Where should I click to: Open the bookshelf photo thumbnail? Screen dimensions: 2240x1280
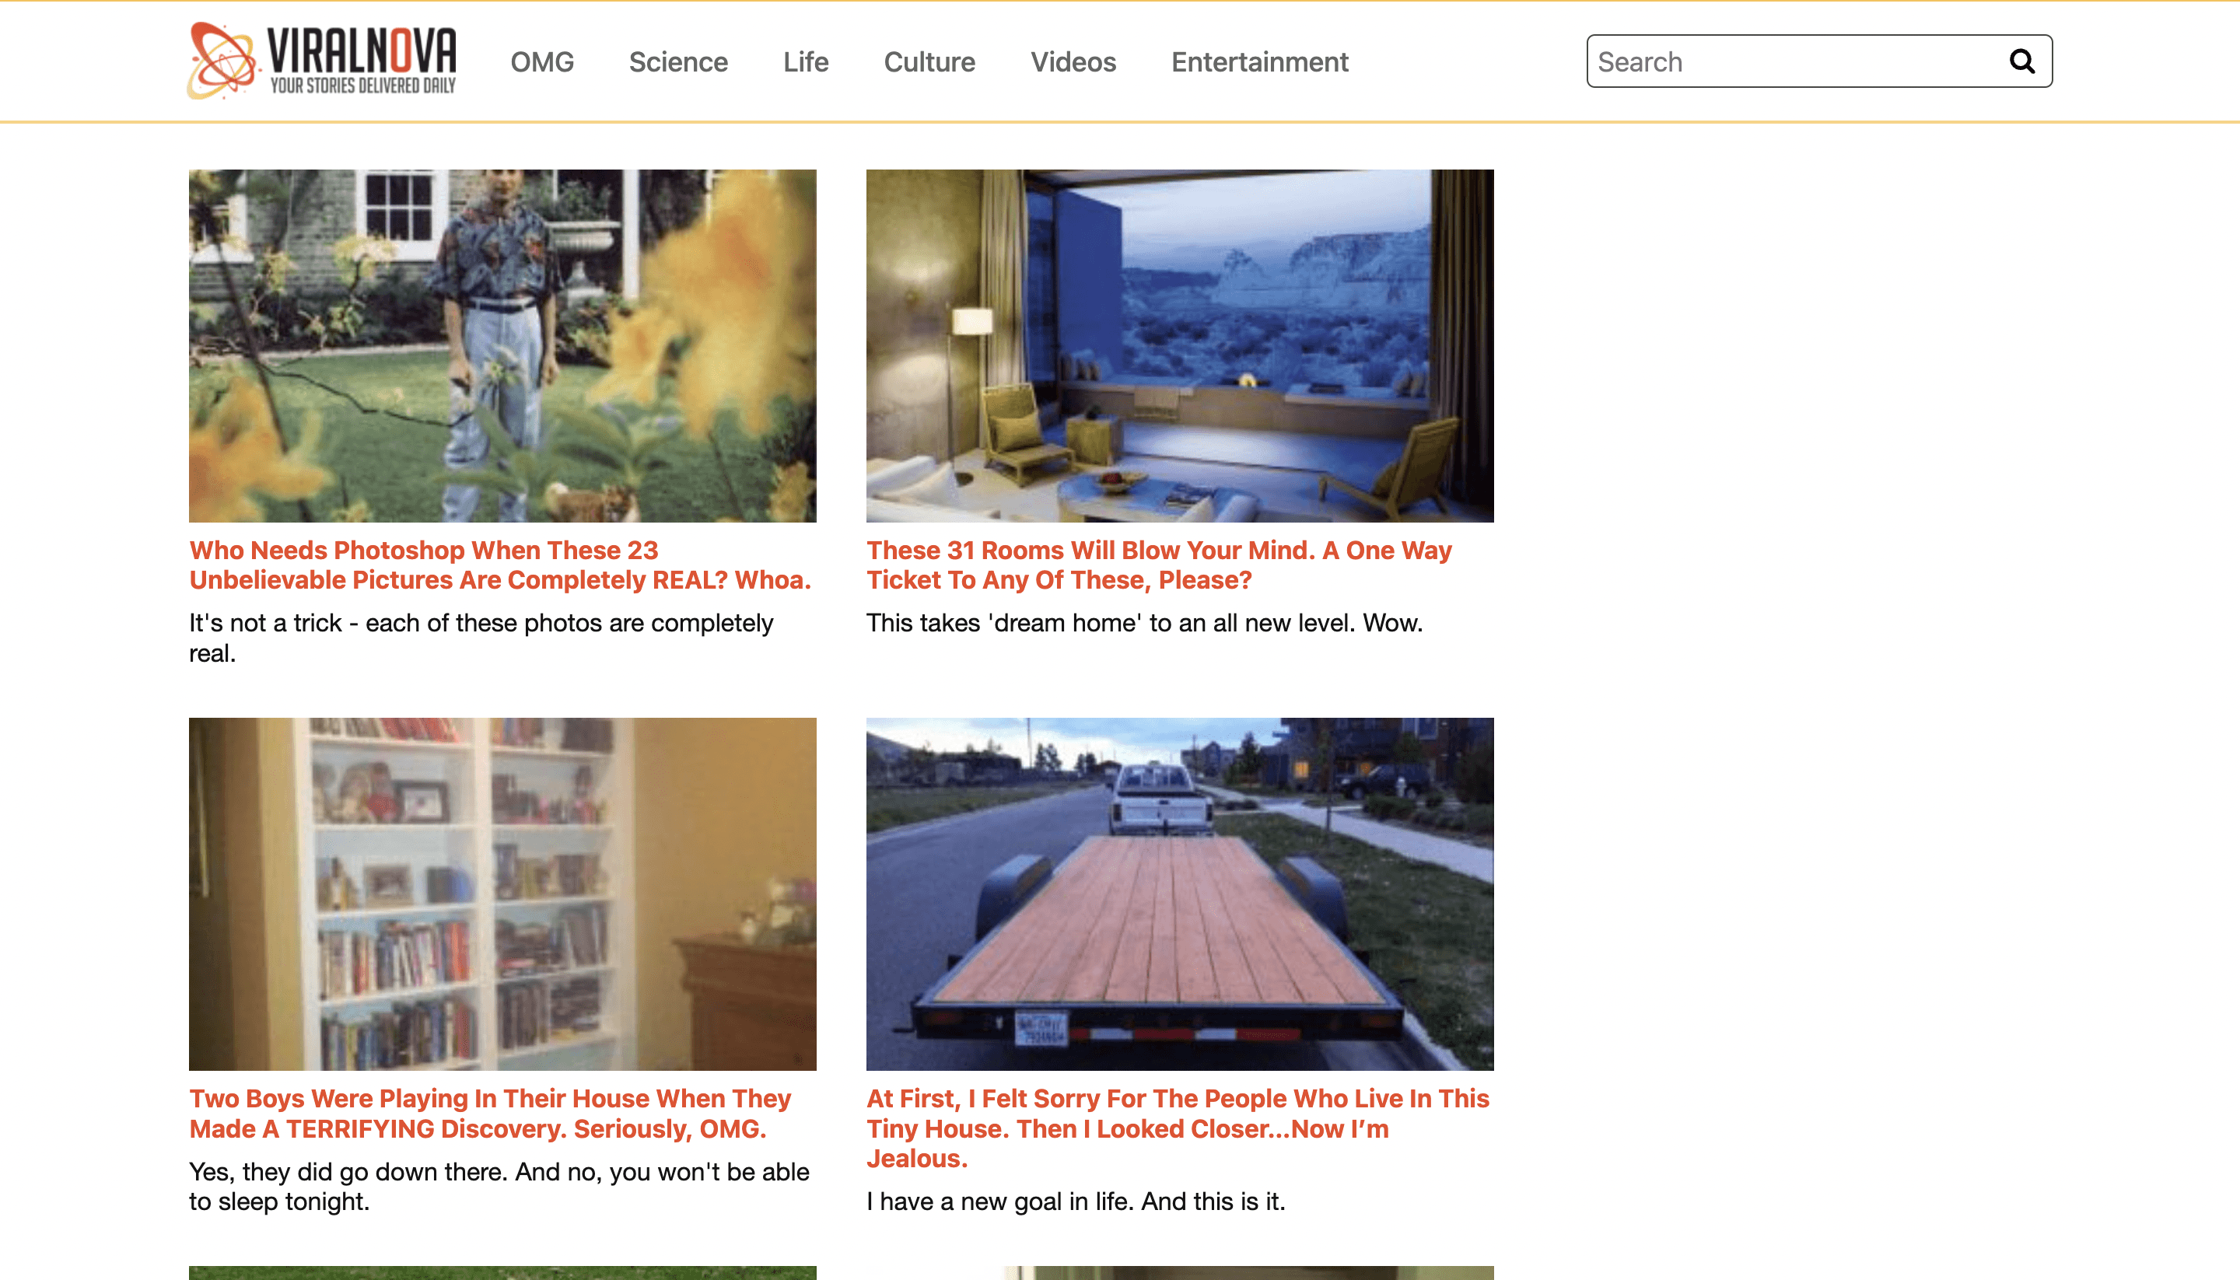pos(502,894)
